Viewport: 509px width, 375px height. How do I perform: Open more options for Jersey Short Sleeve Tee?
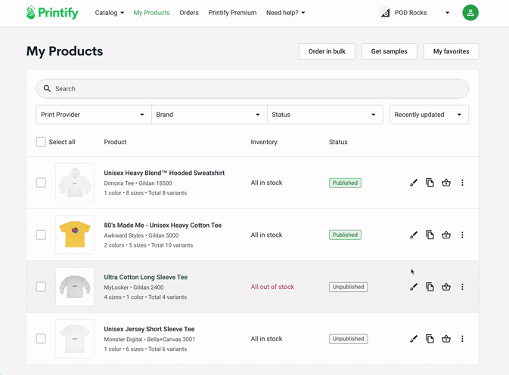[462, 339]
